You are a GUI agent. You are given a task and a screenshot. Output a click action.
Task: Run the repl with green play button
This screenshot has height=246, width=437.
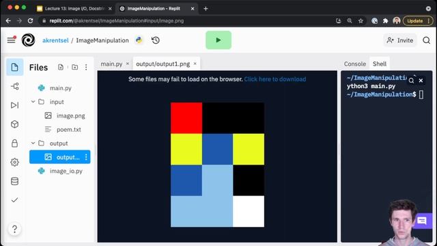point(218,40)
